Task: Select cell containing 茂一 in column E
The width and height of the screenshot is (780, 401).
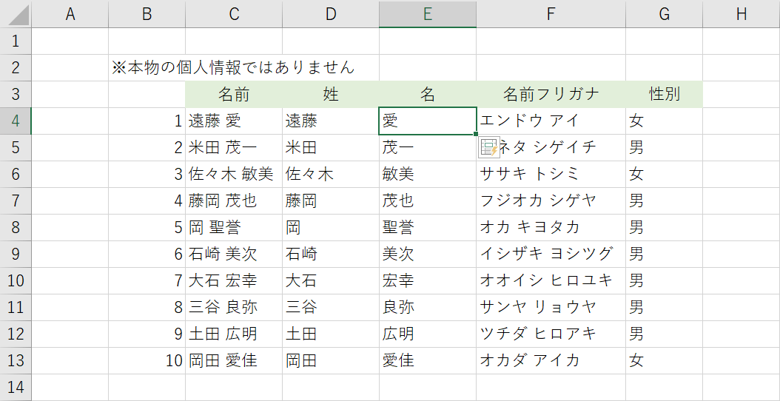Action: (x=427, y=147)
